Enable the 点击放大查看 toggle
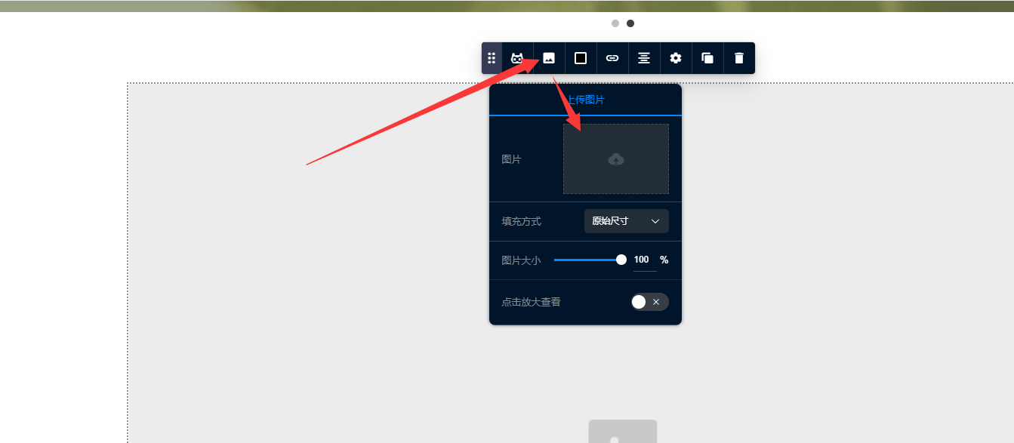 tap(649, 301)
